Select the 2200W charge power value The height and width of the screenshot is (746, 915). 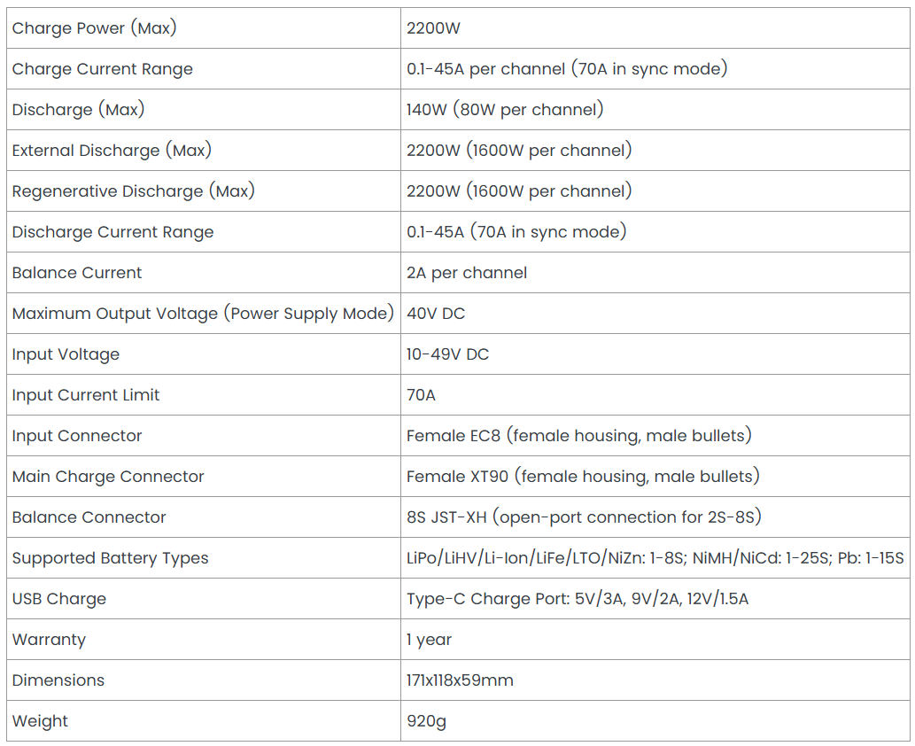[433, 28]
